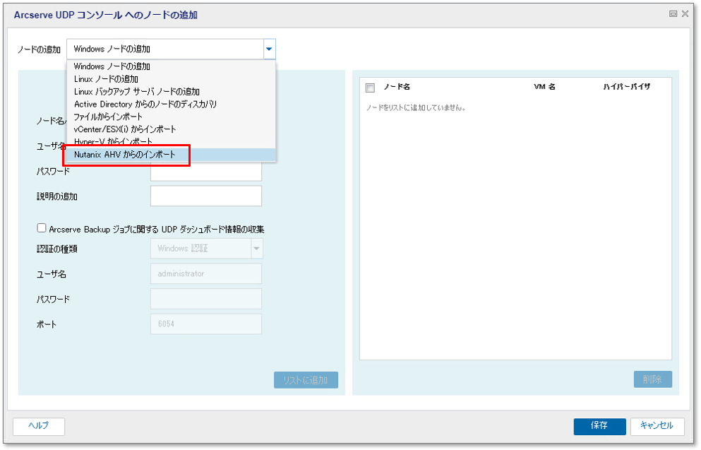Enable Arcserve Backup ジョブ UDP dashboard checkbox
701x450 pixels.
tap(42, 228)
